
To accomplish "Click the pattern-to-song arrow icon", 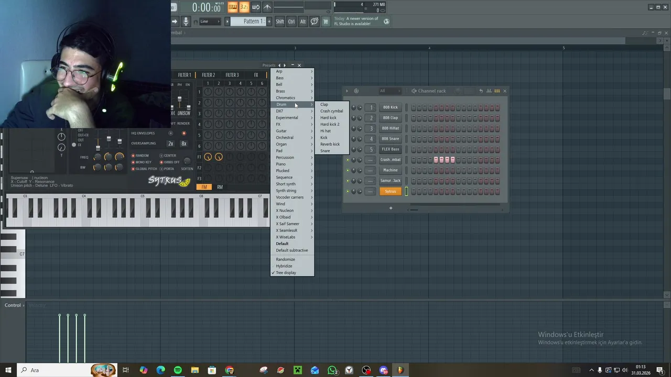I will 175,21.
